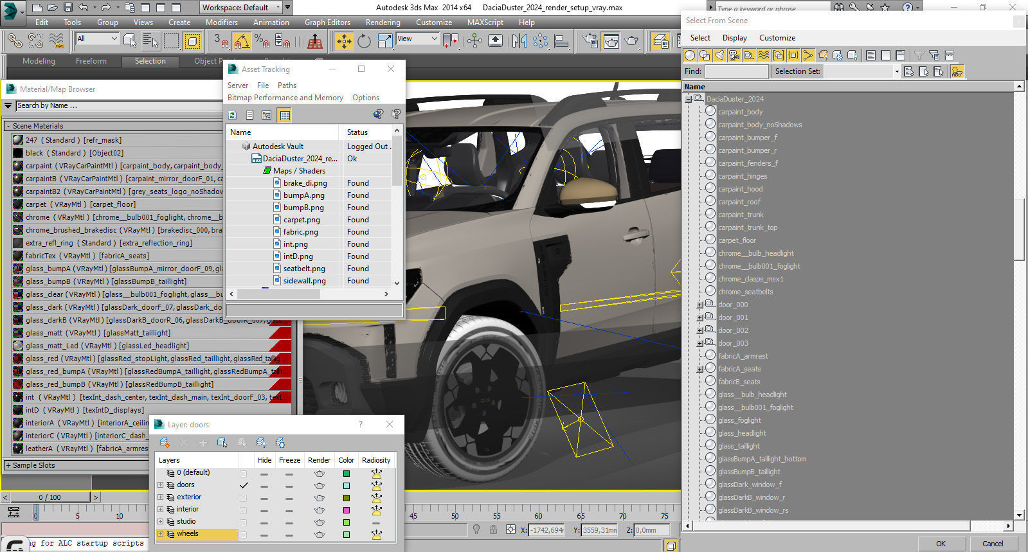The height and width of the screenshot is (552, 1028).
Task: Select the Link tool in main toolbar
Action: (x=15, y=42)
